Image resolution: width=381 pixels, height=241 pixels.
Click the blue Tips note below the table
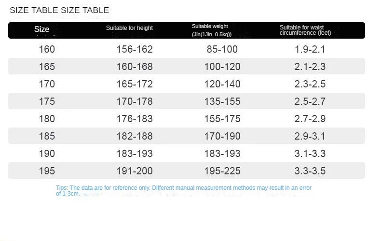[x=184, y=190]
